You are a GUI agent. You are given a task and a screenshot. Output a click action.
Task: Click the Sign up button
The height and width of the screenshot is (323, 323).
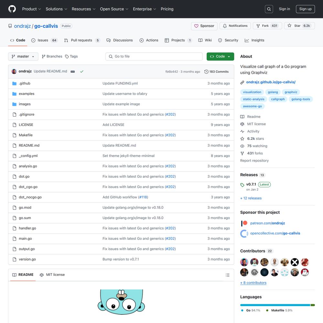point(305,9)
